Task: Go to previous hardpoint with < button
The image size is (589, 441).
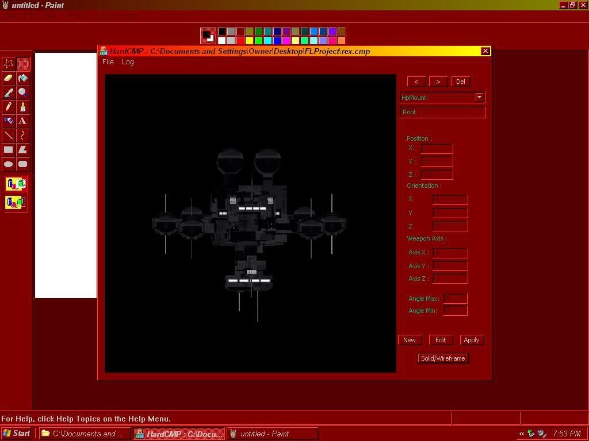Action: click(x=416, y=82)
